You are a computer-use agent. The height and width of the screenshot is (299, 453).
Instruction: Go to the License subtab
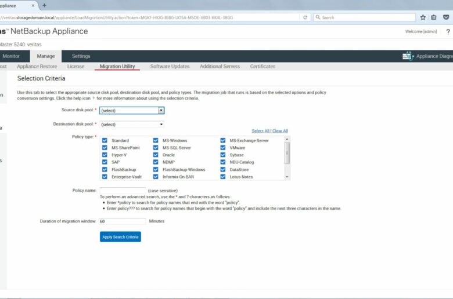click(x=75, y=66)
